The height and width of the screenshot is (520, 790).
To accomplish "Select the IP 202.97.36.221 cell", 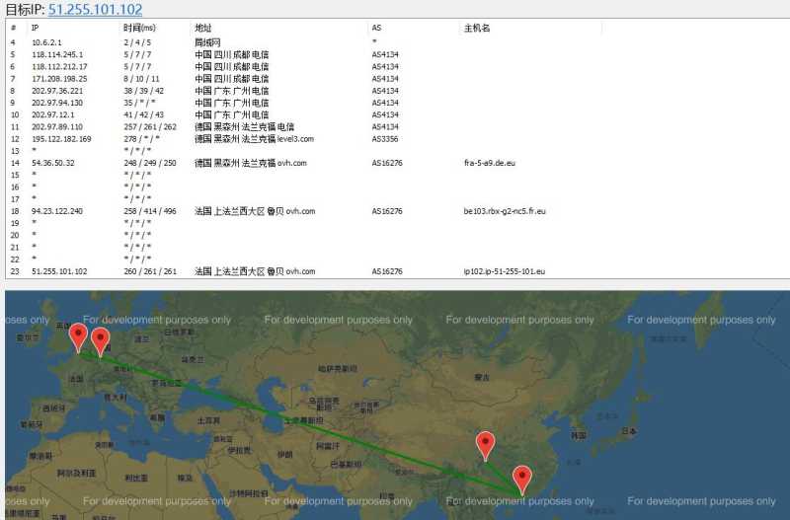I will coord(57,91).
